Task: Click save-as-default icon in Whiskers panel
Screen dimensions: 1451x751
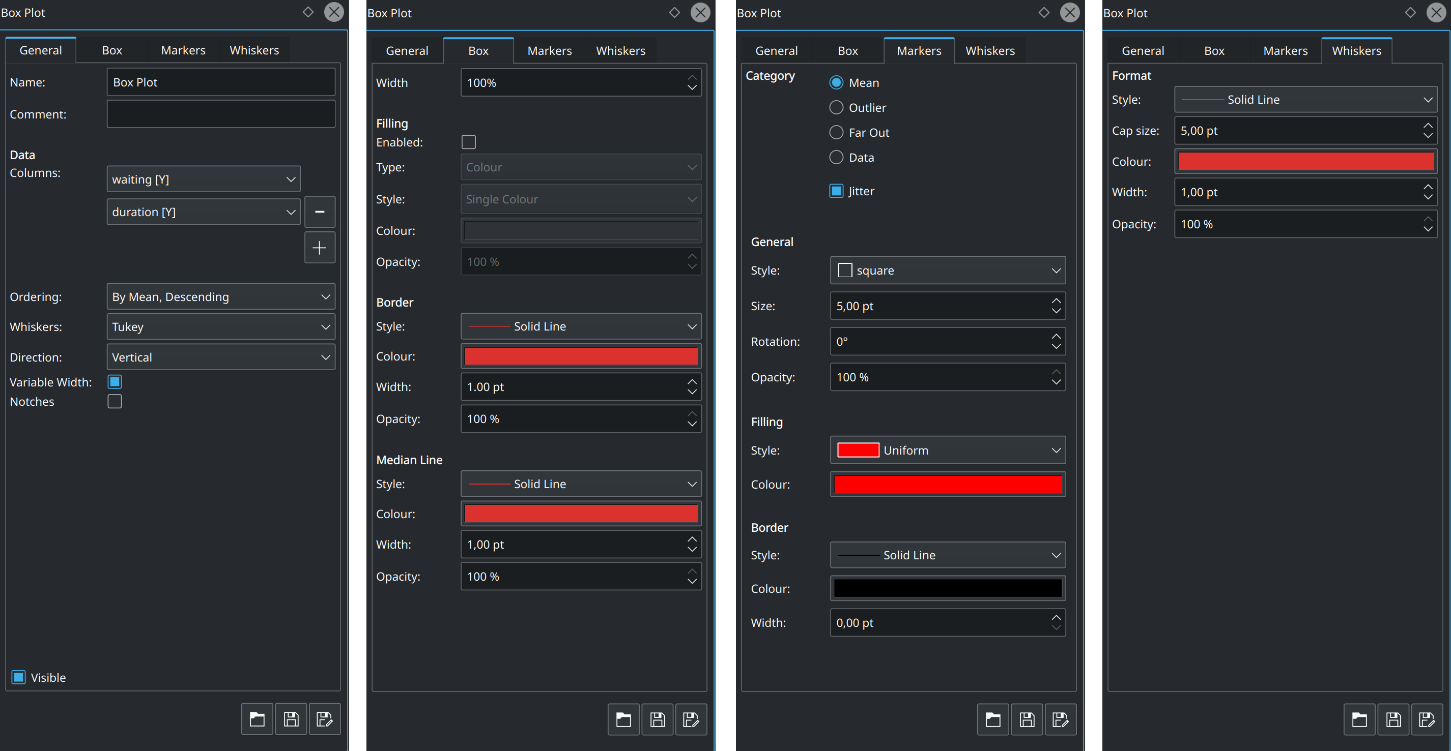Action: 1427,719
